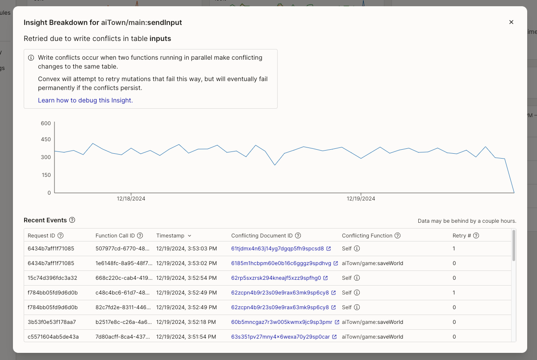
Task: Open document 6185m1hcbpm60e0b16c6gggz9spdhvg
Action: point(281,263)
